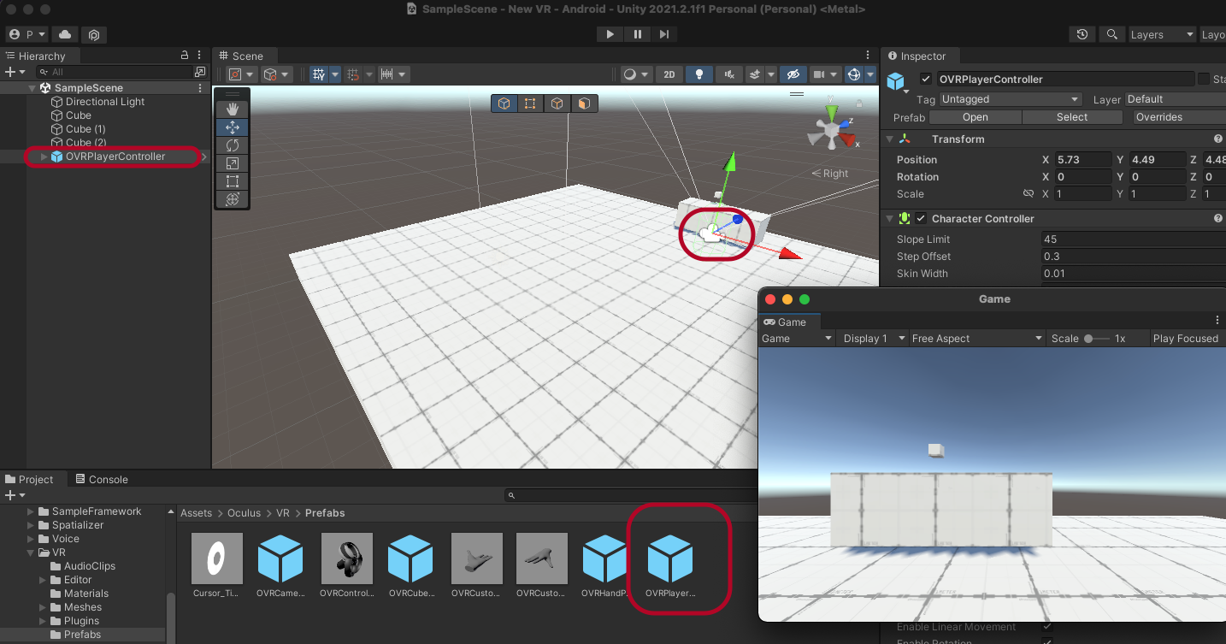Select the Rect tool

pyautogui.click(x=232, y=180)
